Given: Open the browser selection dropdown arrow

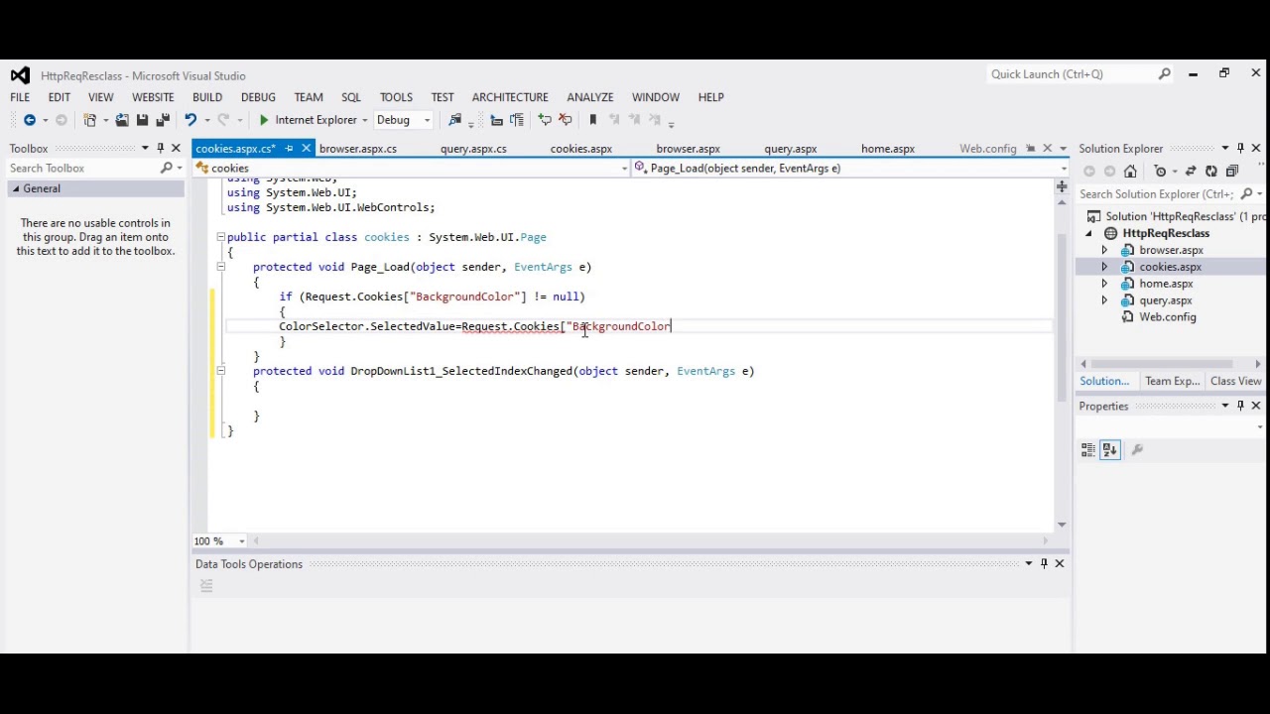Looking at the screenshot, I should (365, 120).
